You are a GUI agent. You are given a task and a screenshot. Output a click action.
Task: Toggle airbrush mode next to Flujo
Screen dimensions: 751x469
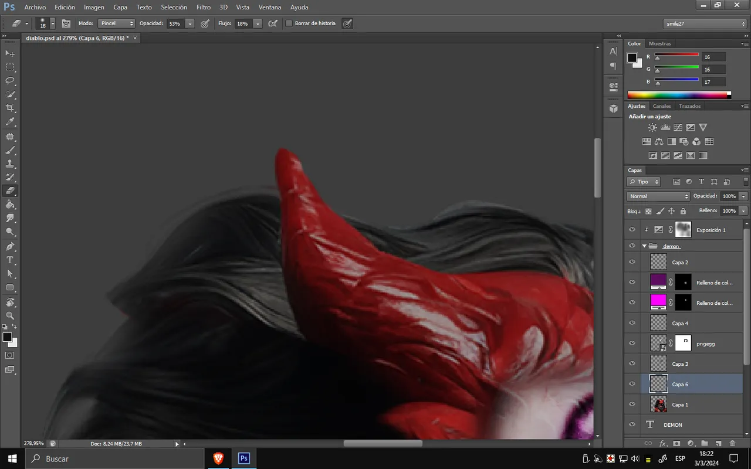coord(273,23)
